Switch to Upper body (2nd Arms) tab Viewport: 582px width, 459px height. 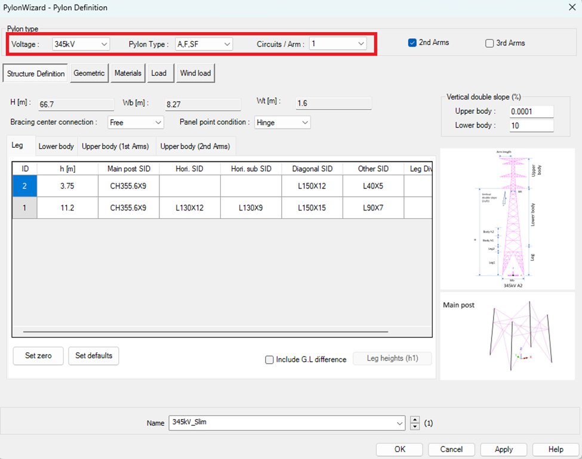[x=195, y=146]
